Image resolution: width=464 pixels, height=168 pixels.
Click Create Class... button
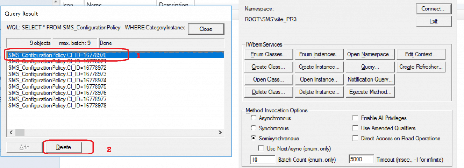(x=269, y=67)
